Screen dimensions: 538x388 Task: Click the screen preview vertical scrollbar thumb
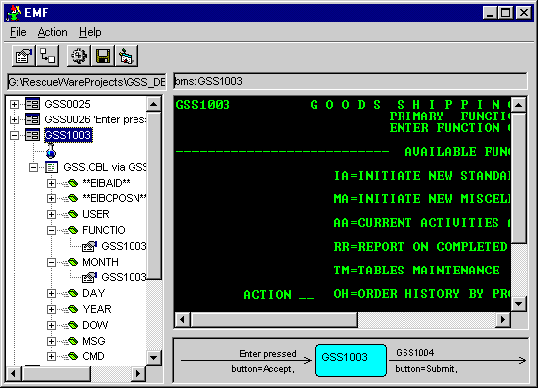click(x=518, y=178)
